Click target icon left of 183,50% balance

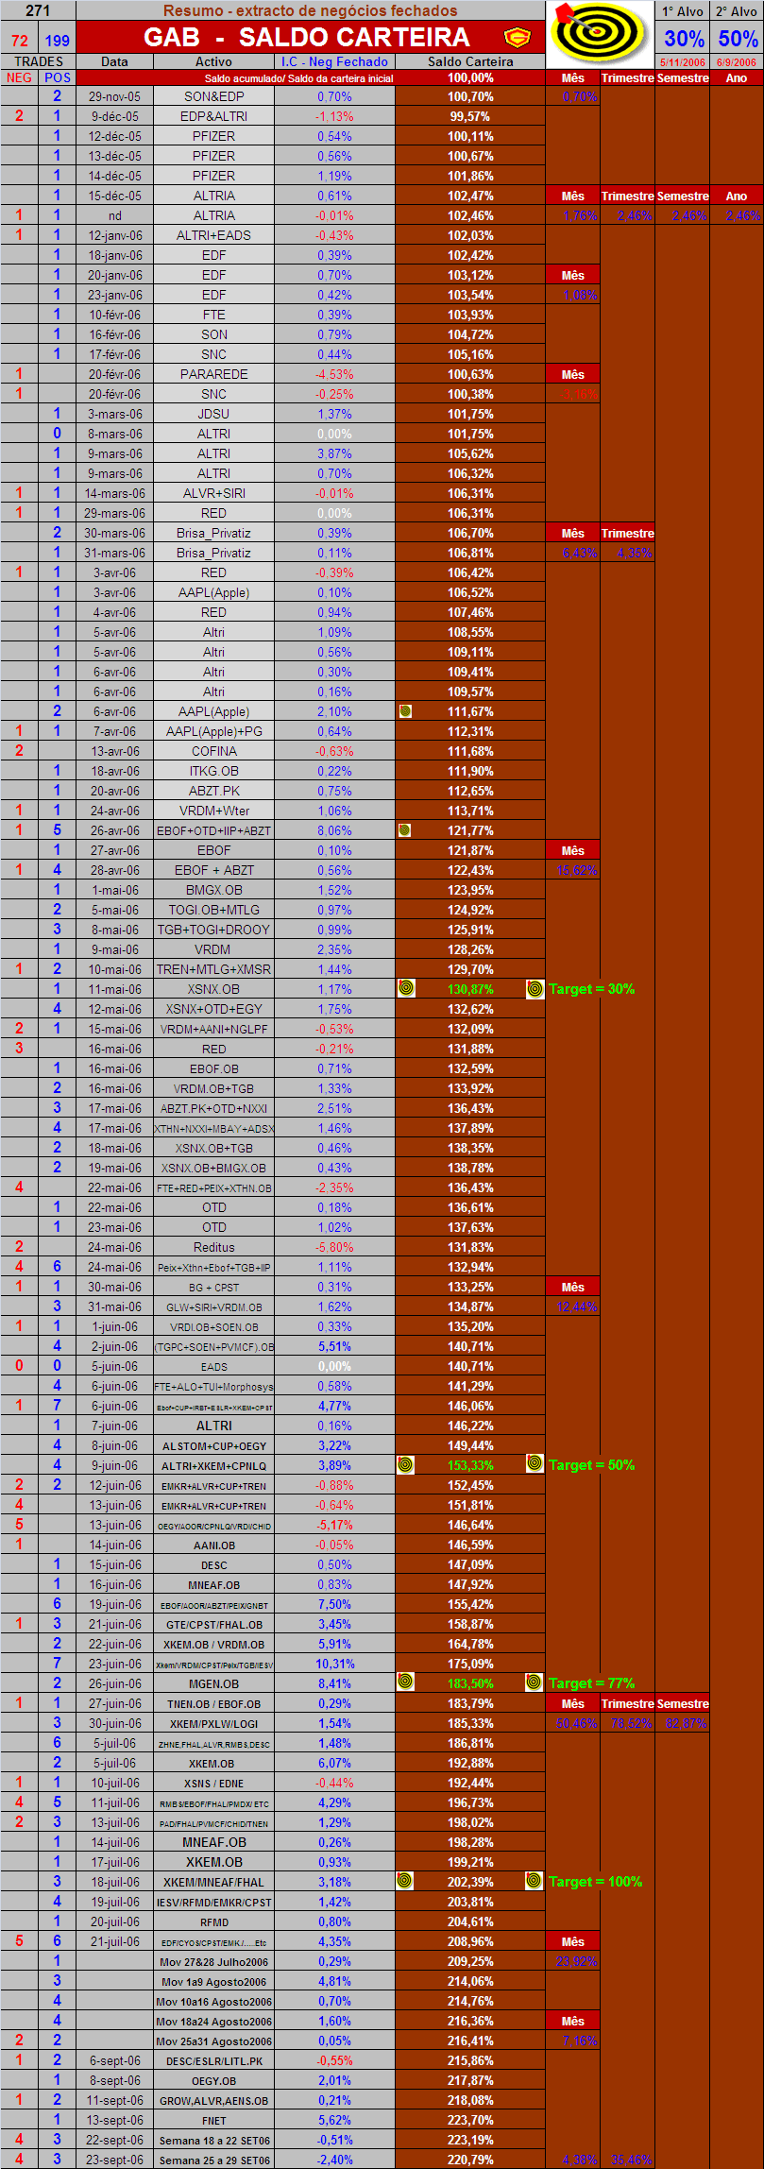click(x=406, y=1682)
